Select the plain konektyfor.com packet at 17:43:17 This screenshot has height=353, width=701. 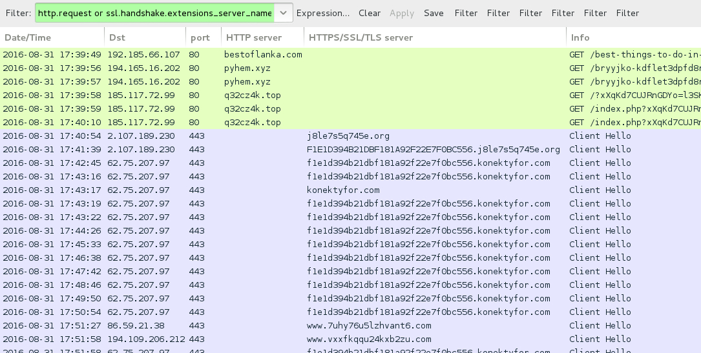(x=343, y=190)
